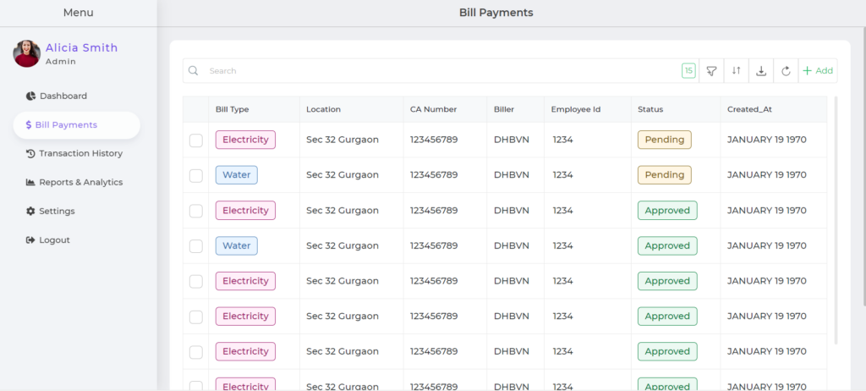Click the sort arrows icon
The image size is (866, 391).
737,71
